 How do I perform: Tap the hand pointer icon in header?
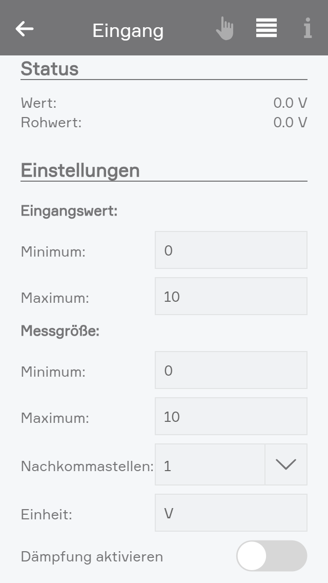[x=224, y=29]
